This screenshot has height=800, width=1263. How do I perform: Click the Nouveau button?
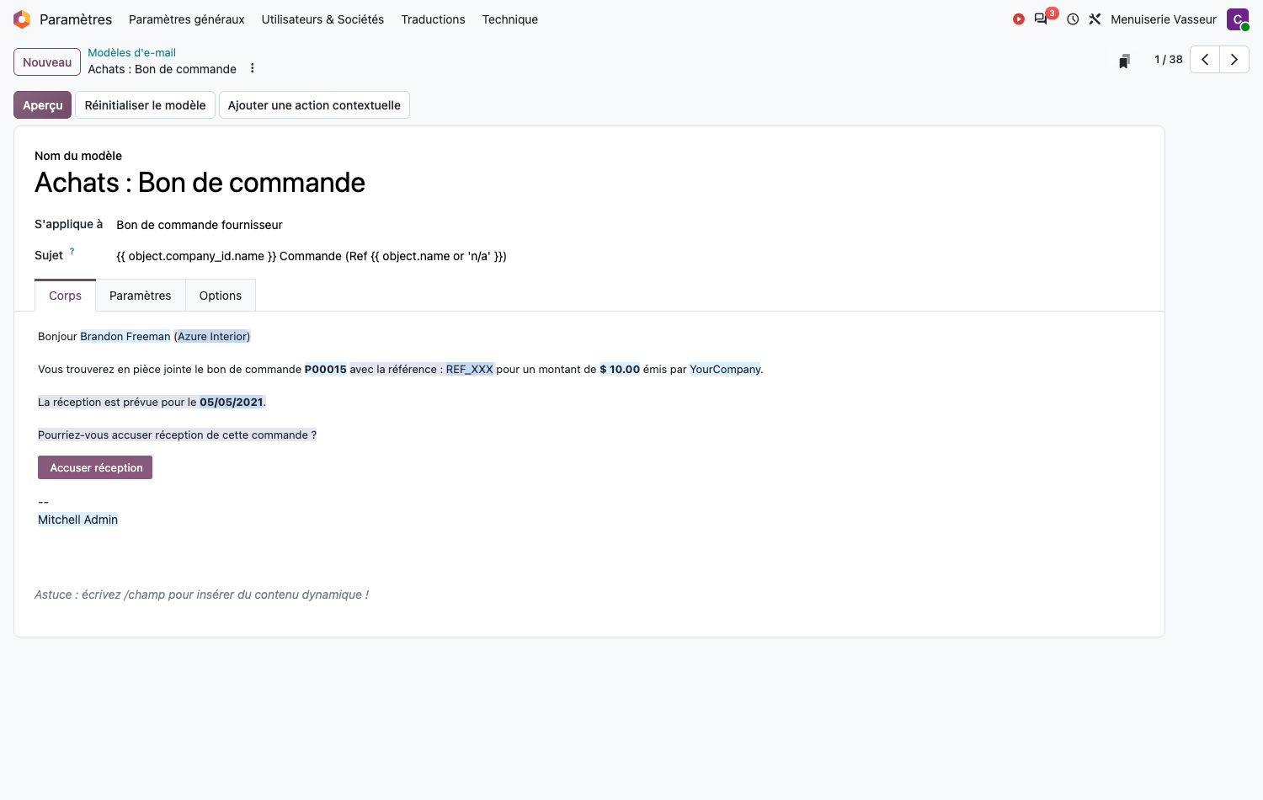(x=47, y=62)
